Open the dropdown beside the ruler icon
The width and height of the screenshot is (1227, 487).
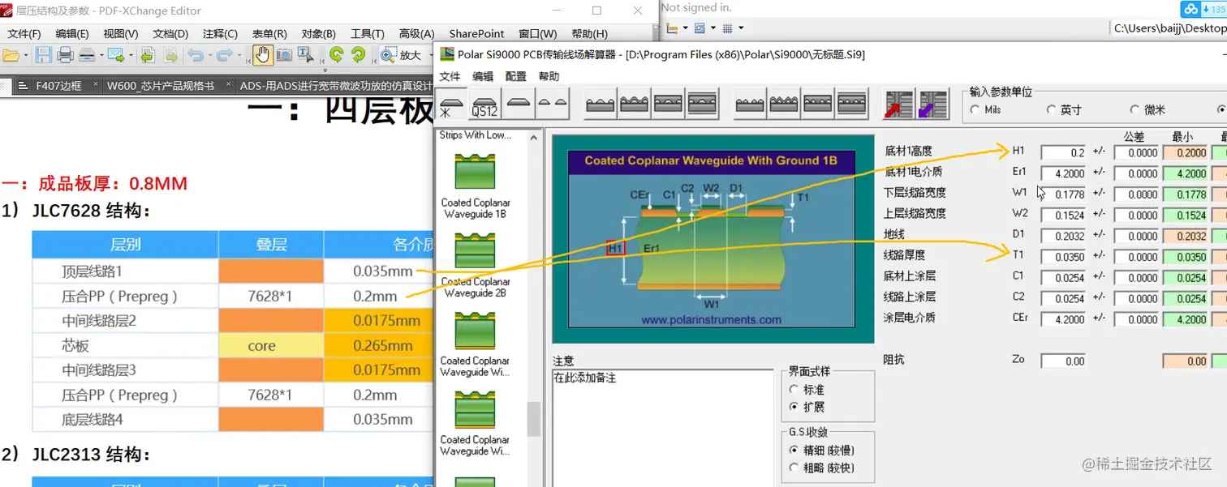coord(686,28)
